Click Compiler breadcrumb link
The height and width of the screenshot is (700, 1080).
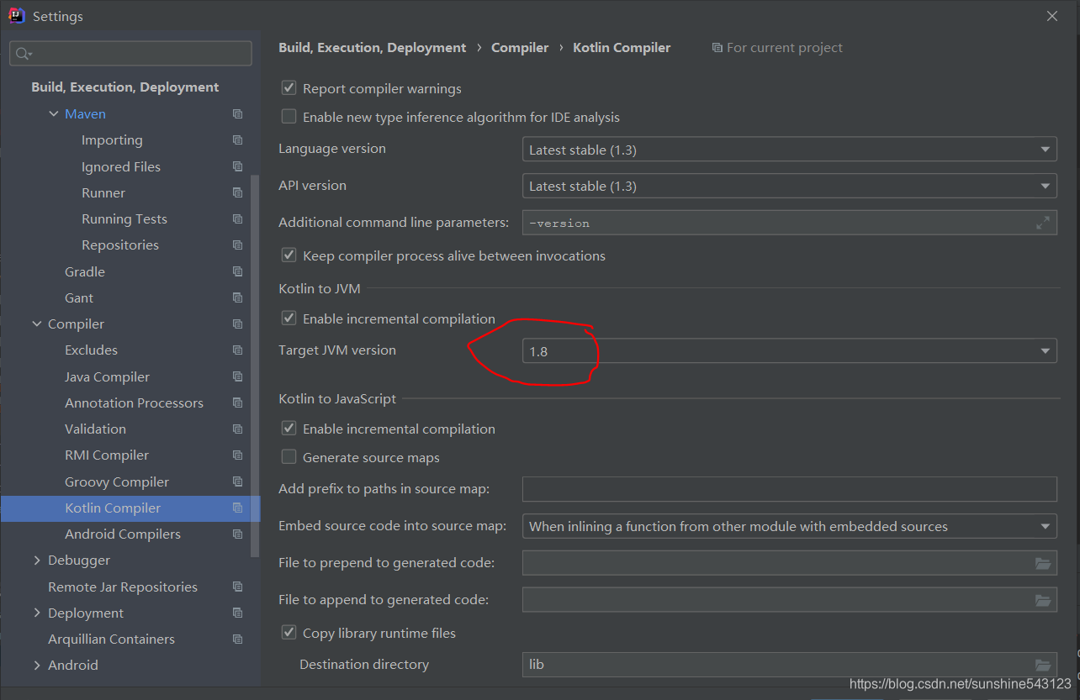point(520,48)
